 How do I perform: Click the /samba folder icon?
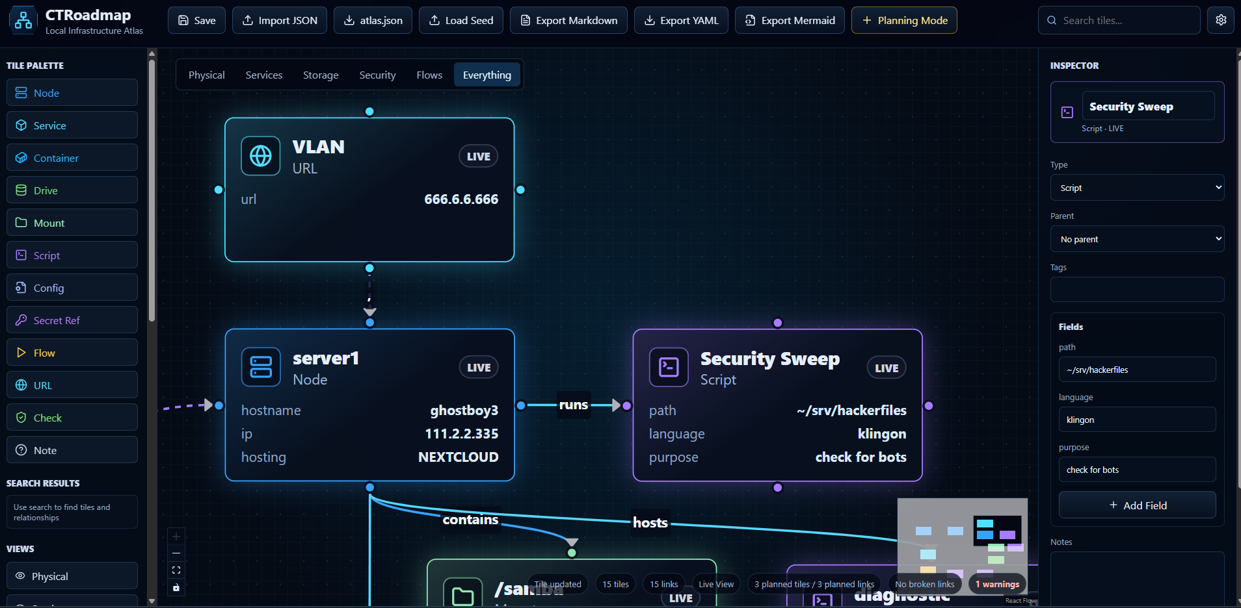click(462, 594)
